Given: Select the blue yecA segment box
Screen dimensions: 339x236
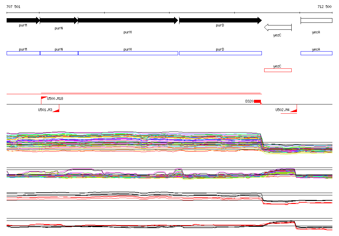Looking at the screenshot, I should [x=316, y=53].
